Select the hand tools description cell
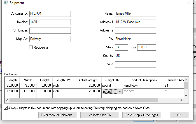This screenshot has width=196, height=124. [x=143, y=85]
